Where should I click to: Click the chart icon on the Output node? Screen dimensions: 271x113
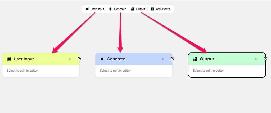(x=195, y=59)
